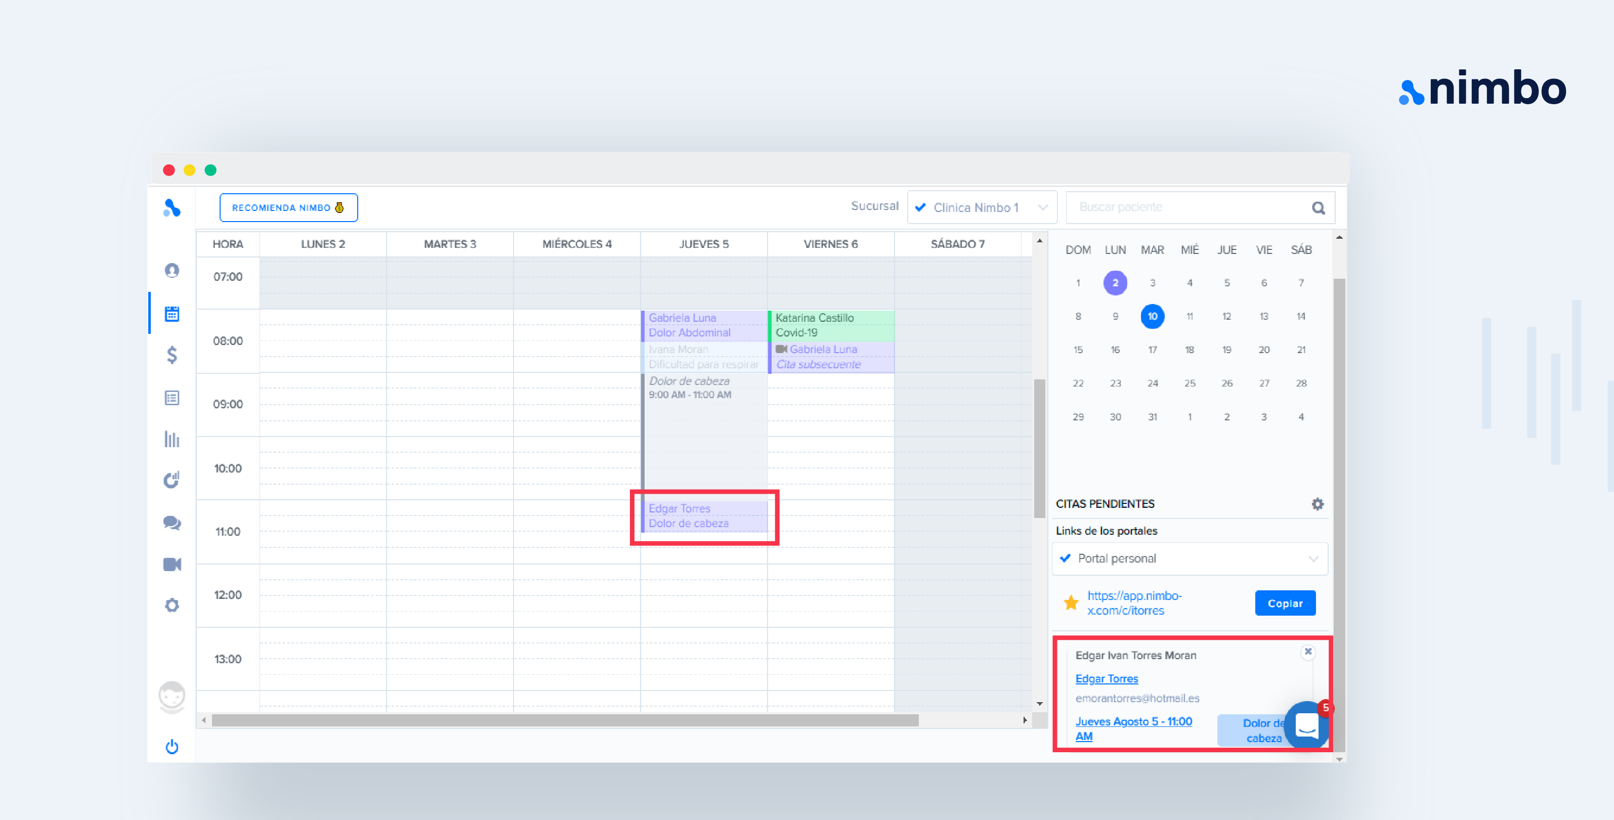
Task: Expand the Portal personal dropdown
Action: (1189, 558)
